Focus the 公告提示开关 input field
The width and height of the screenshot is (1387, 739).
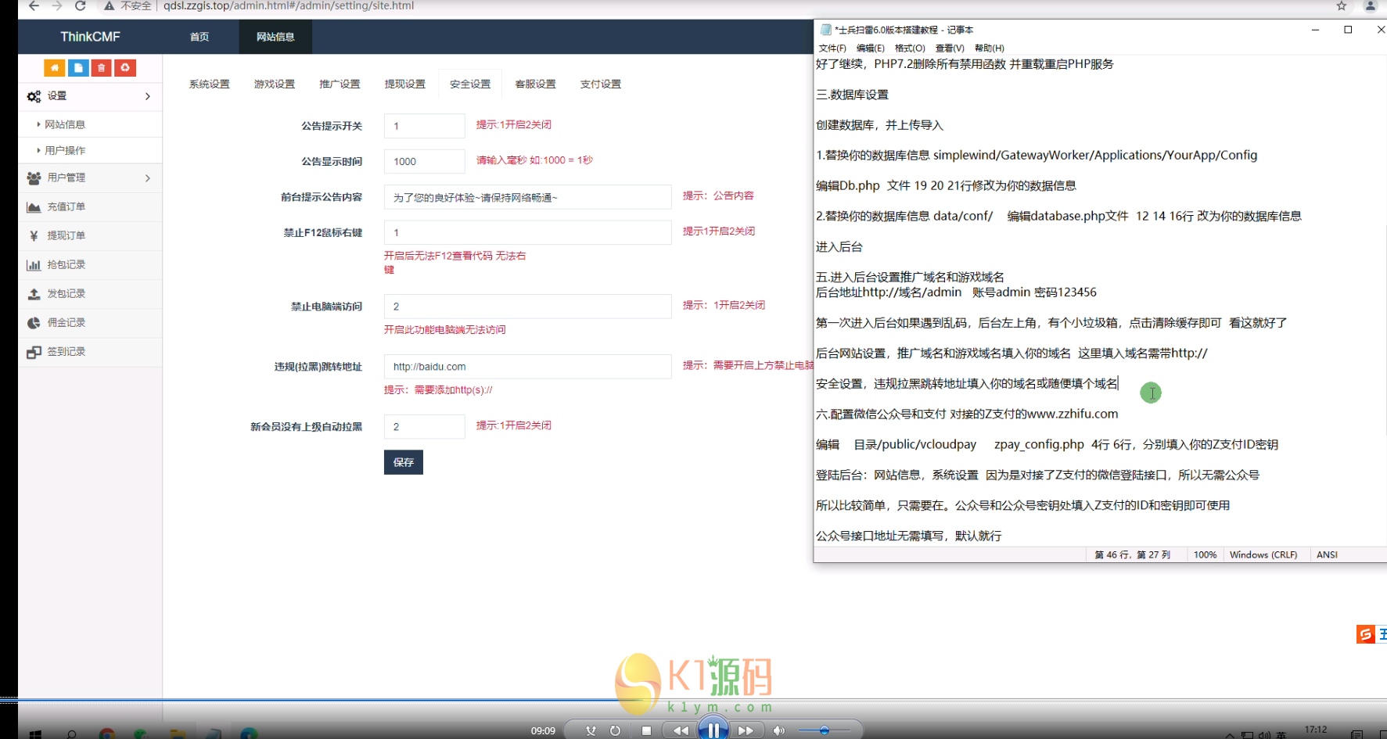pos(424,126)
